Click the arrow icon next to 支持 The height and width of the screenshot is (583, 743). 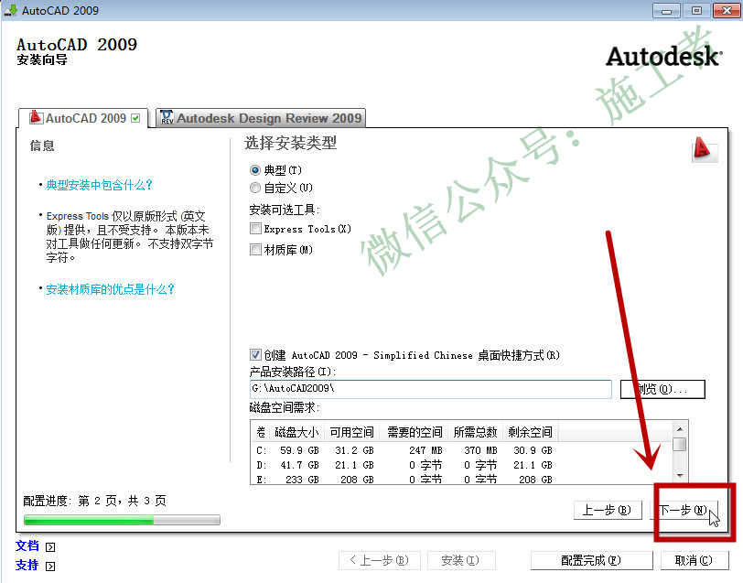(x=50, y=566)
